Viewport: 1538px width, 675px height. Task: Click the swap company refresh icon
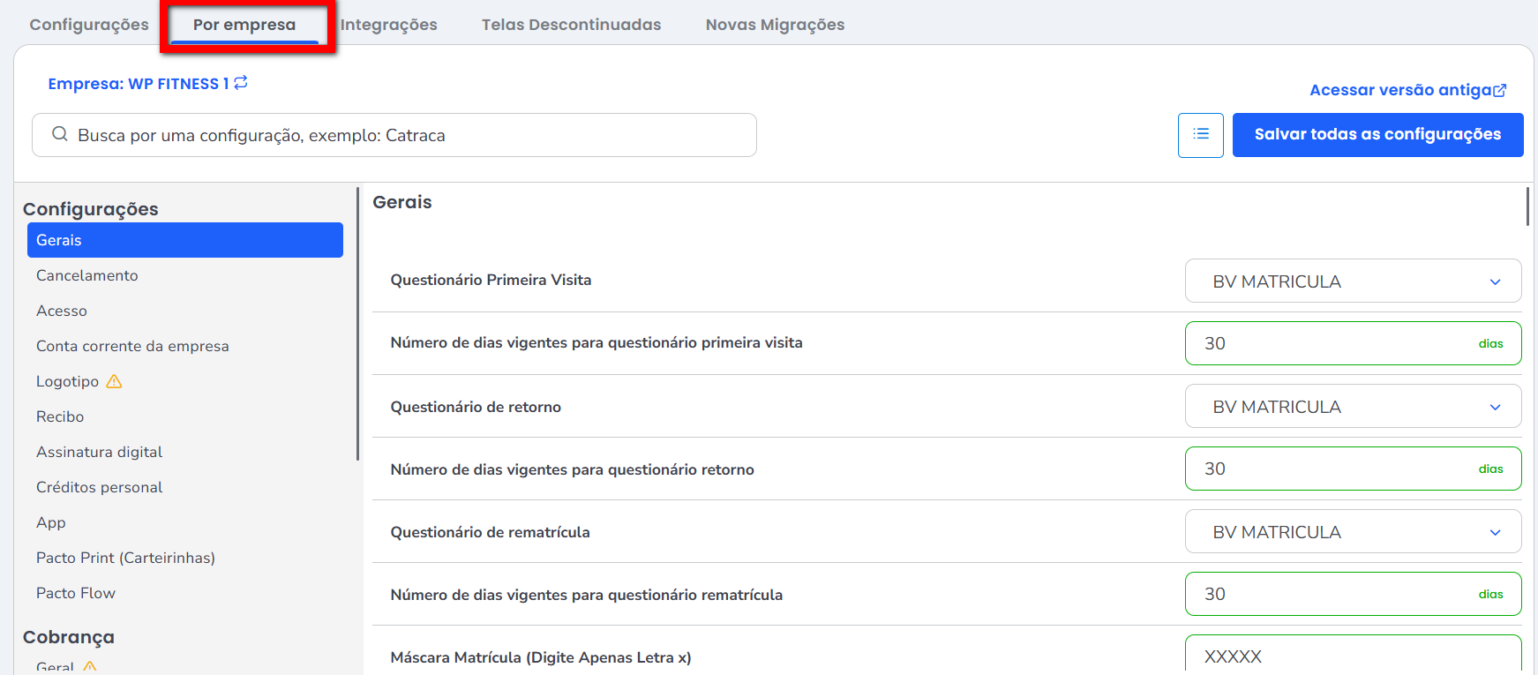(241, 83)
